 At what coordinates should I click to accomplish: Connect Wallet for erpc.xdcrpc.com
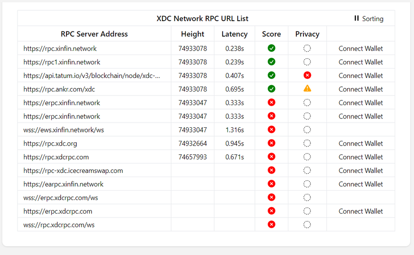click(x=360, y=211)
